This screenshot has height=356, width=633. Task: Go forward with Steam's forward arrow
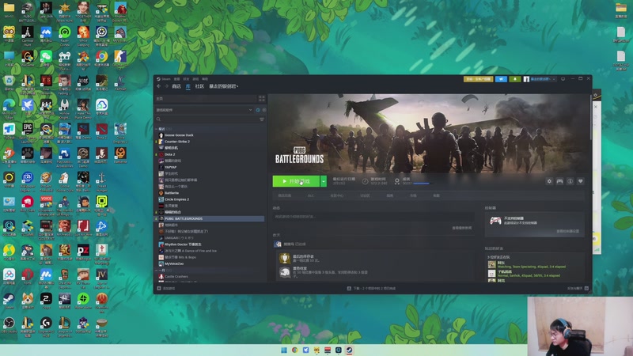[x=166, y=86]
